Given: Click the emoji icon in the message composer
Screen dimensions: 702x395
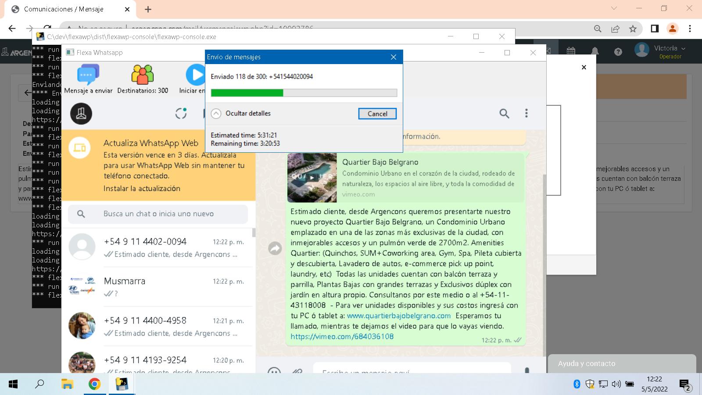Looking at the screenshot, I should [x=274, y=371].
